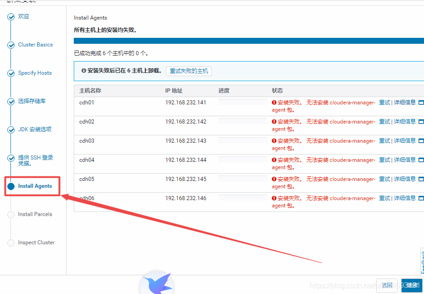Viewport: 424px width, 294px height.
Task: Click the Cluster Basics step checkmark icon
Action: coord(11,45)
